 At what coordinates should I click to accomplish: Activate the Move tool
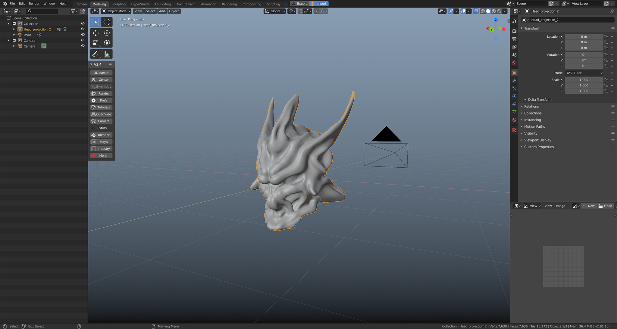[x=96, y=33]
